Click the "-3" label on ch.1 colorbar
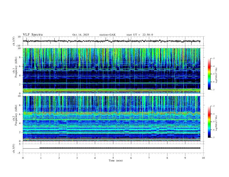 213,58
